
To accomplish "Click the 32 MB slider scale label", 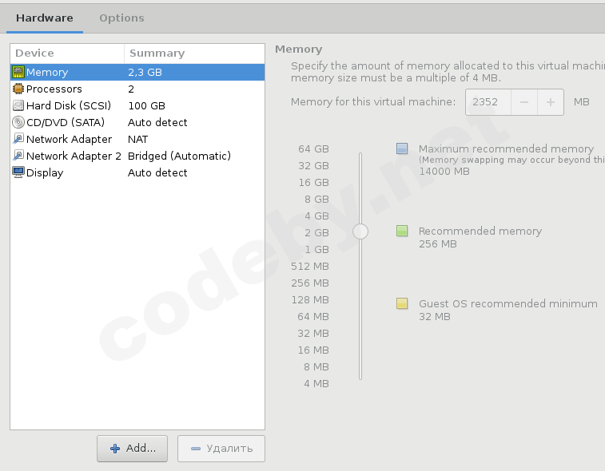I will (x=313, y=334).
